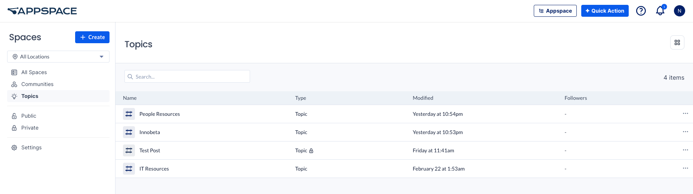This screenshot has height=194, width=693.
Task: Open the IT Resources topic
Action: pyautogui.click(x=154, y=169)
